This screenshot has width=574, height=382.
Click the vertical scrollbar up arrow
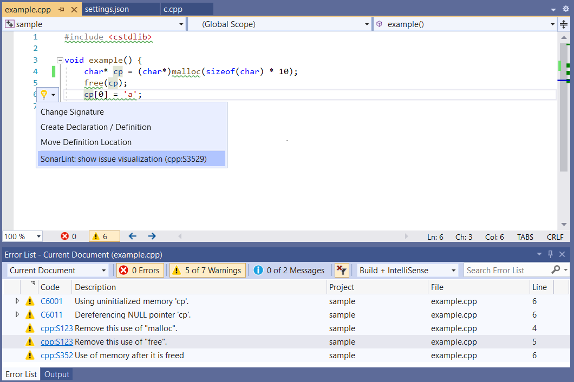[x=564, y=37]
